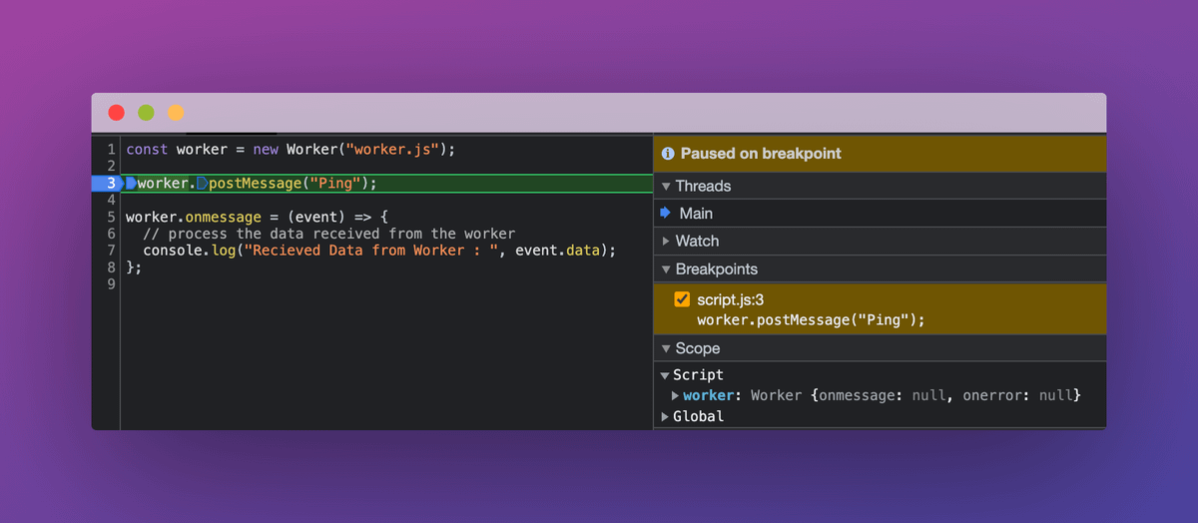Click the "worker.js" string on line 1
This screenshot has width=1198, height=523.
pos(393,150)
